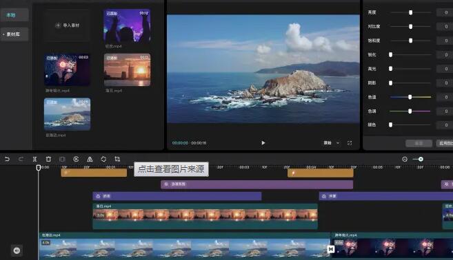Select the 落日.mp4 sunset thumbnail

coord(127,69)
